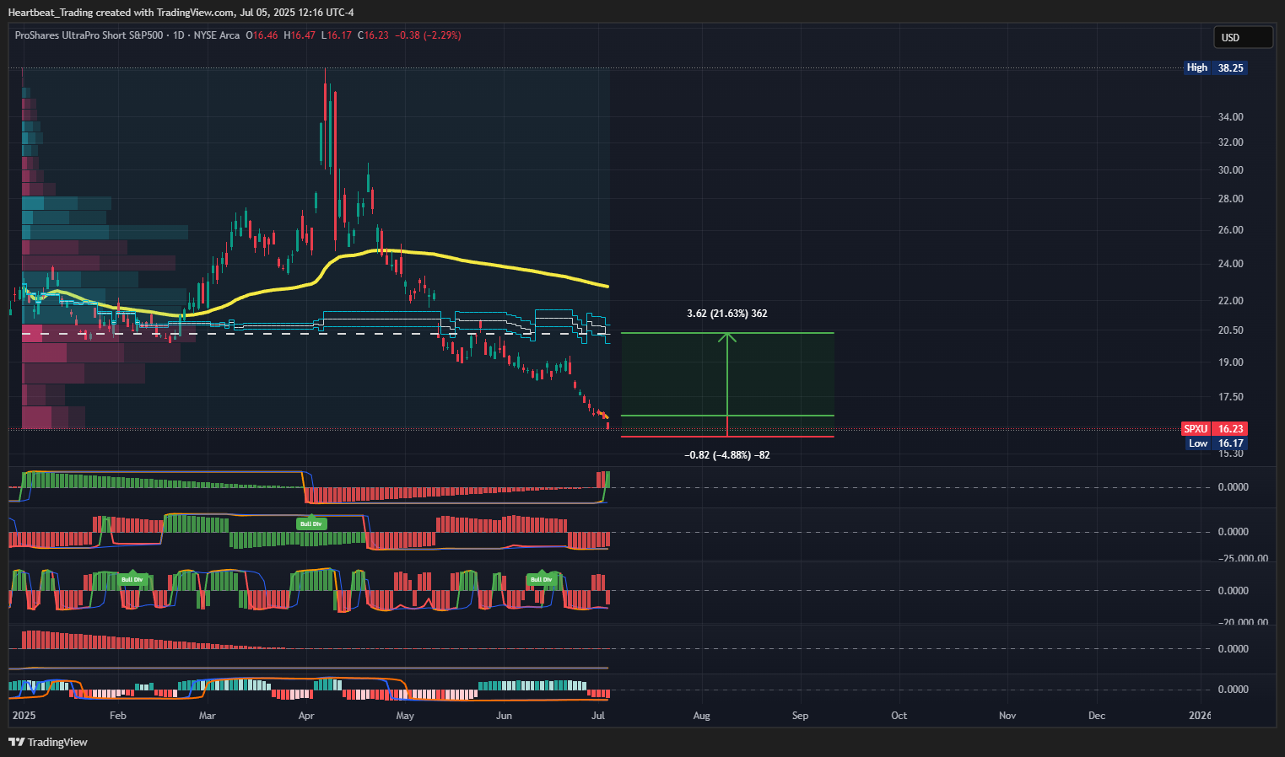Click the SPXU 16.23 last price label
The width and height of the screenshot is (1285, 757).
pyautogui.click(x=1214, y=429)
